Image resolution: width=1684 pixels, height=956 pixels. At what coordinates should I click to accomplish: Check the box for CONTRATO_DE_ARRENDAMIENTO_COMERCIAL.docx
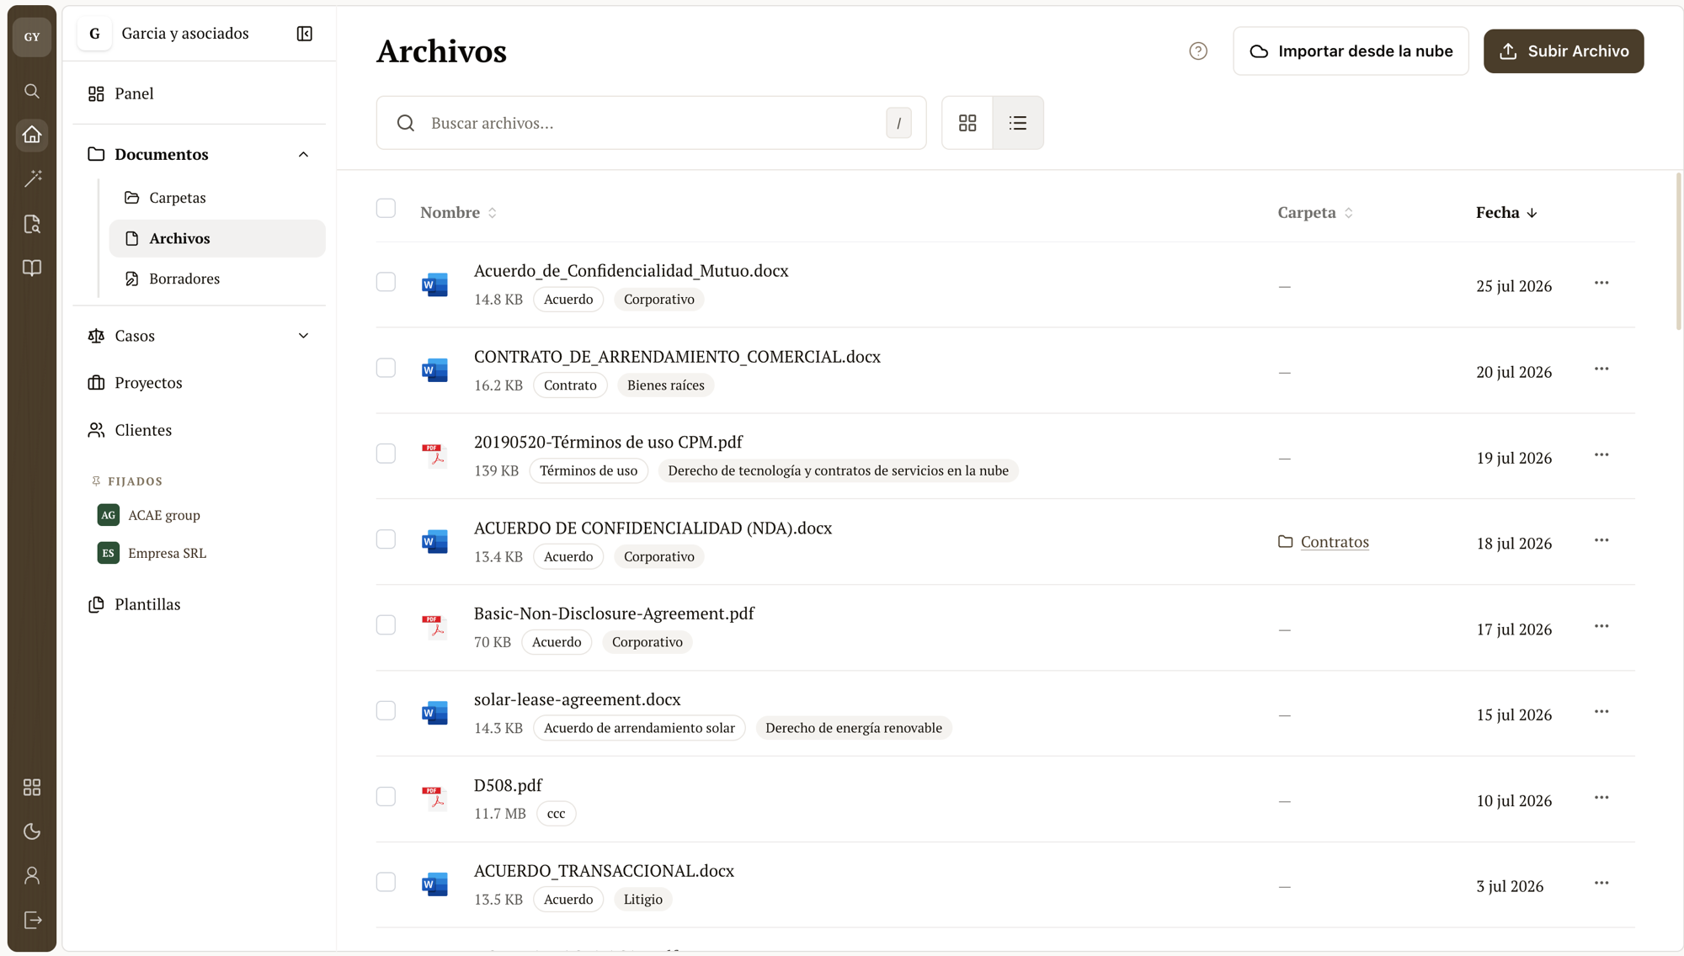click(x=386, y=368)
